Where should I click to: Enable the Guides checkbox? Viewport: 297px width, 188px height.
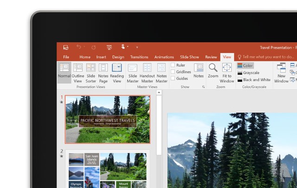tap(173, 78)
